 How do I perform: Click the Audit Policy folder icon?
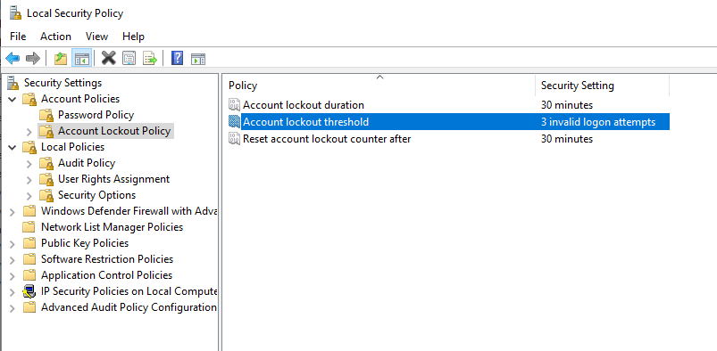tap(46, 163)
